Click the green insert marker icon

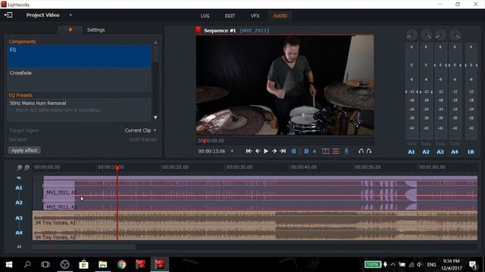pyautogui.click(x=314, y=151)
